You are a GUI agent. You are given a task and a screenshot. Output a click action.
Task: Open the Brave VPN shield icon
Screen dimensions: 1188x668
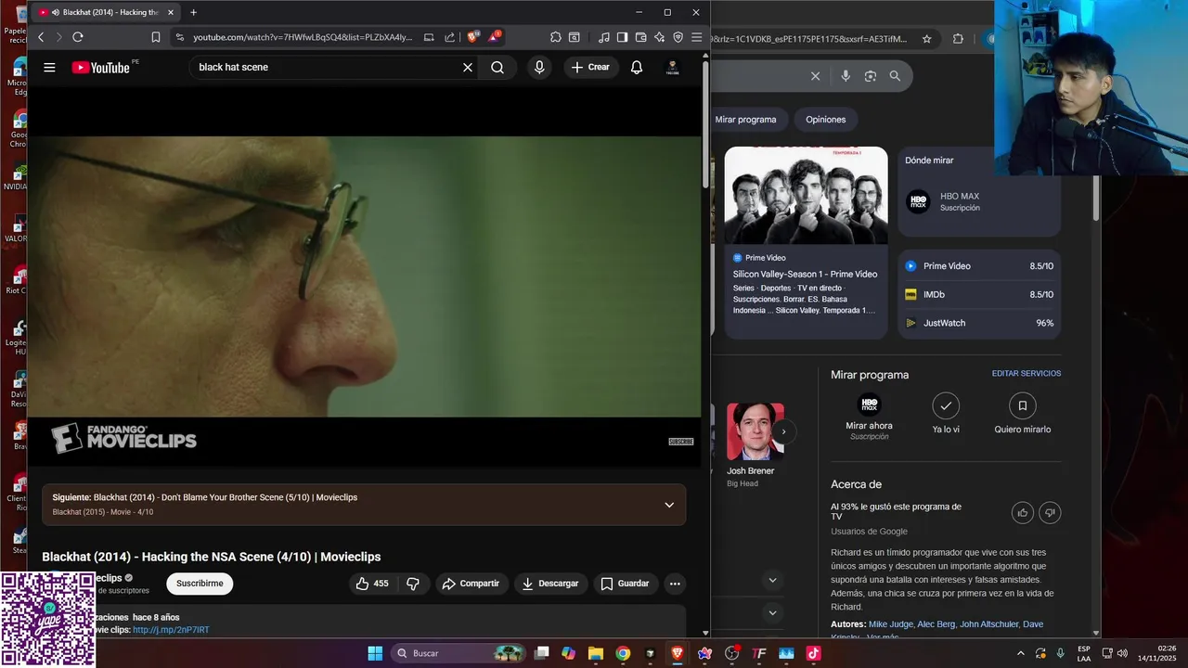point(678,37)
